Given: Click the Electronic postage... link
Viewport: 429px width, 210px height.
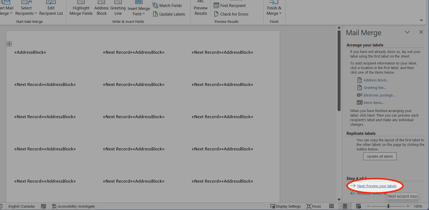Looking at the screenshot, I should point(379,95).
